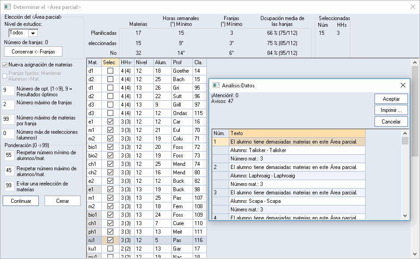Click the Conservar <- Franjas button
420x259 pixels.
pos(33,52)
